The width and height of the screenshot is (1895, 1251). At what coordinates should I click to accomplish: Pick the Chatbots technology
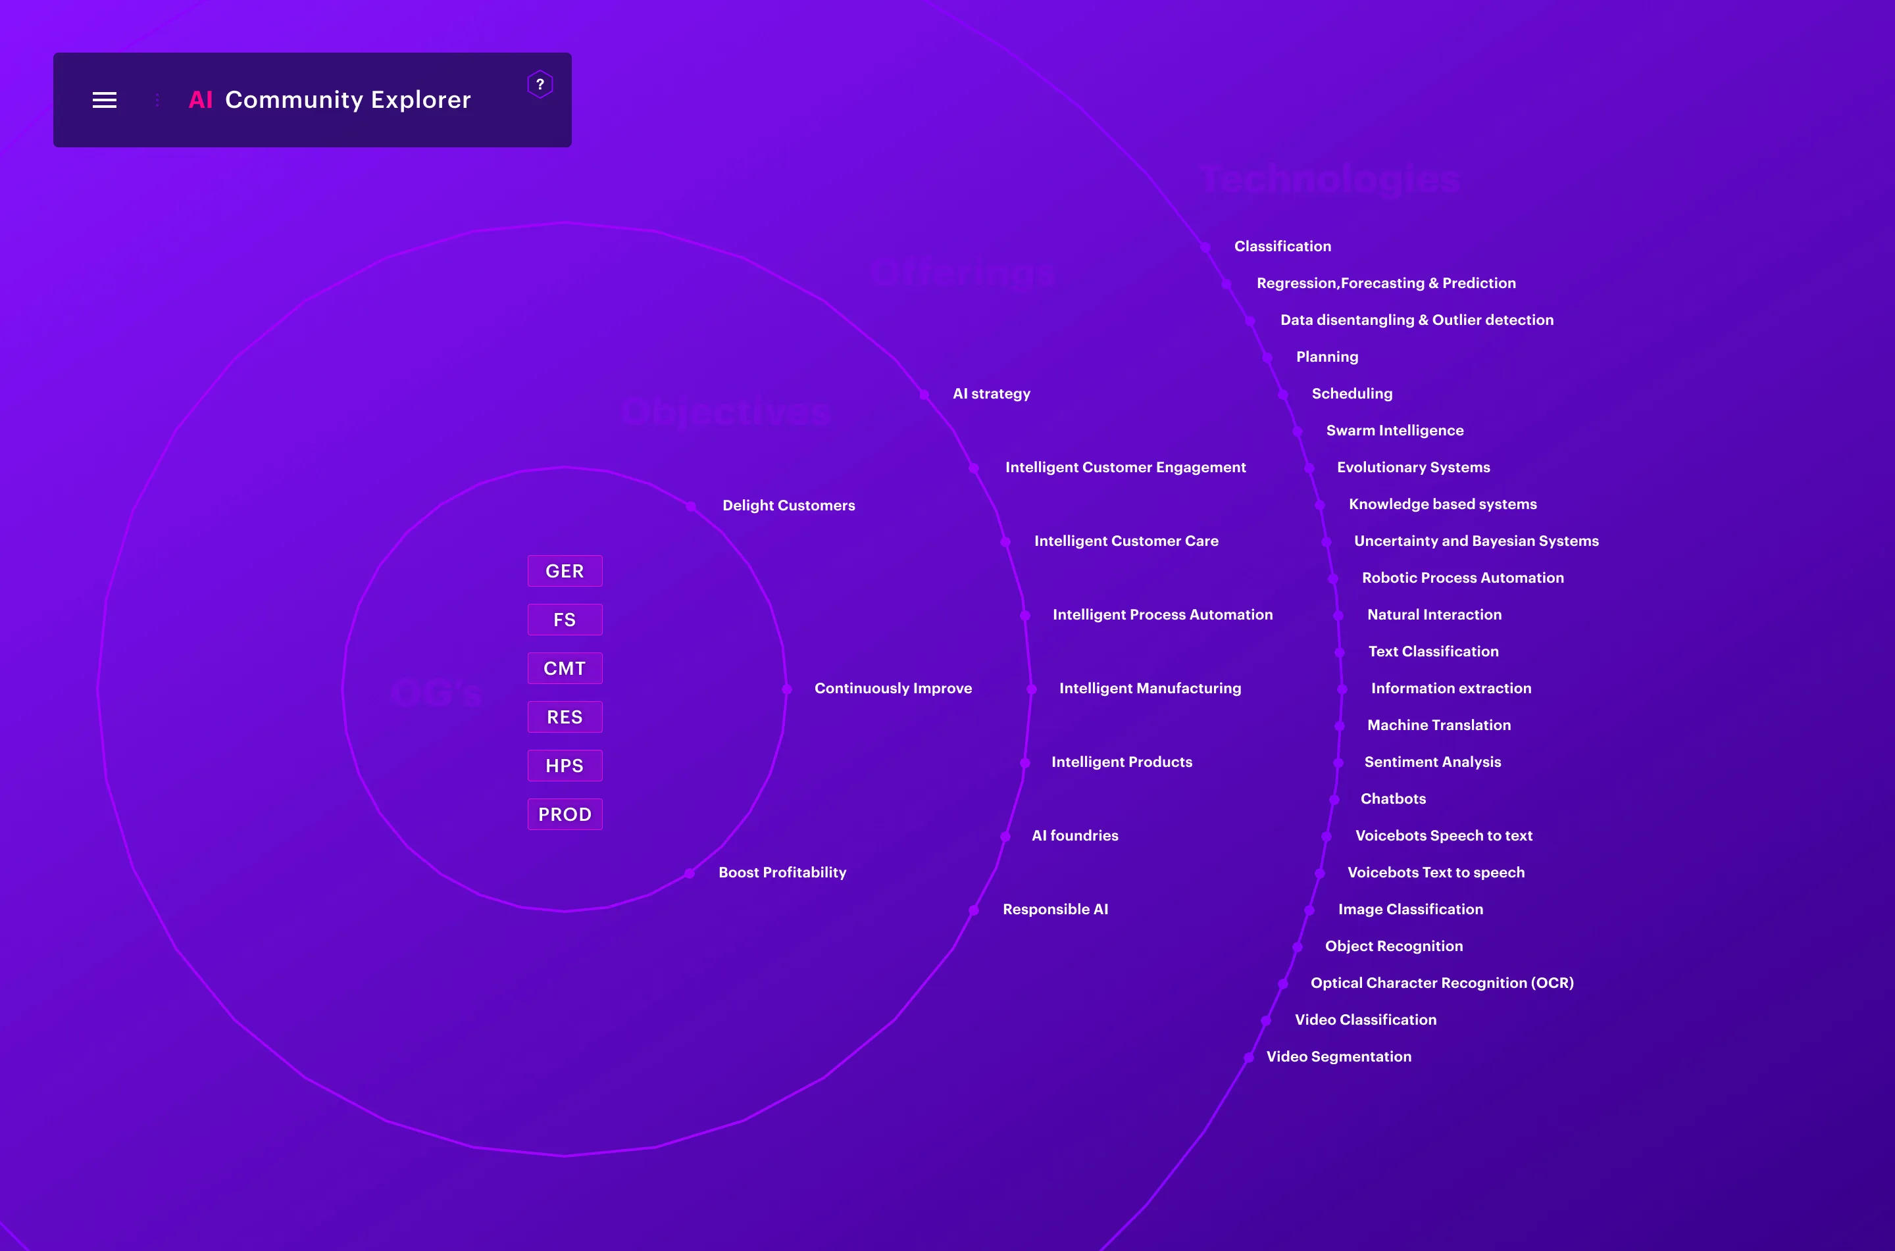tap(1392, 798)
